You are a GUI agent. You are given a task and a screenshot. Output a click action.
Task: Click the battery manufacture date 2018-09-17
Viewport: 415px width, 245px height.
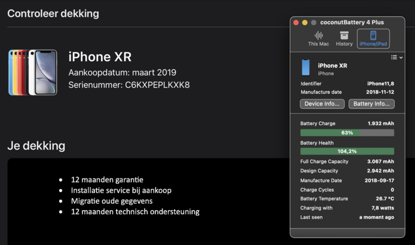[379, 180]
